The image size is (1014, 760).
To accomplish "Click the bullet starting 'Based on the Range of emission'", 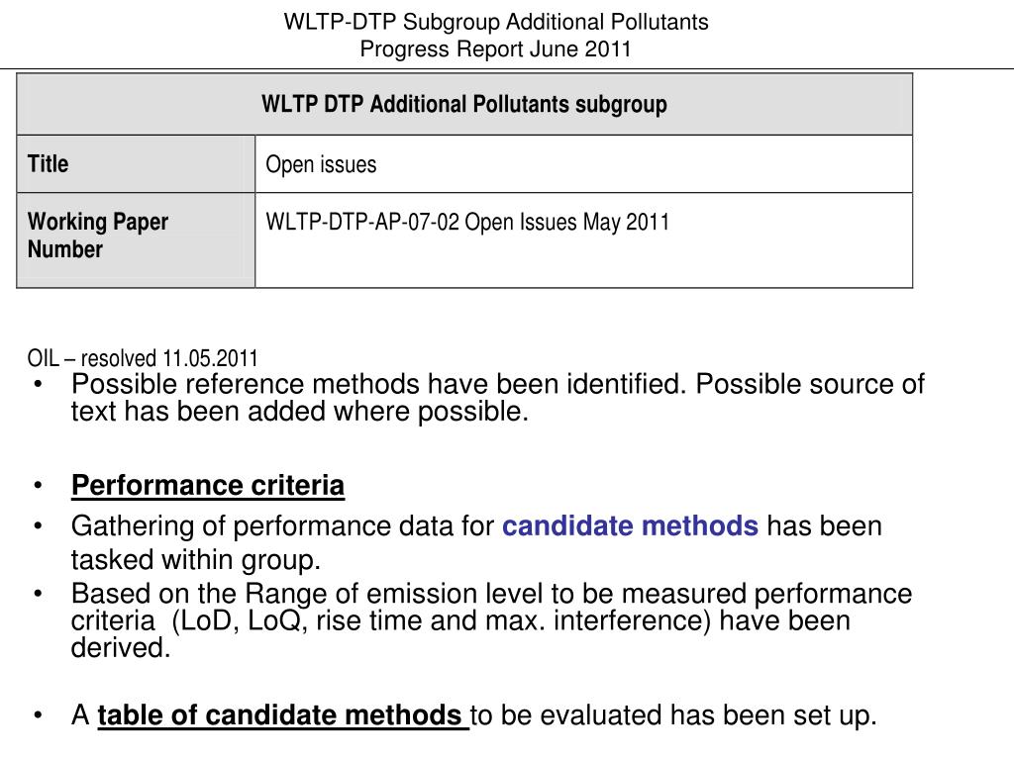I will coord(491,620).
